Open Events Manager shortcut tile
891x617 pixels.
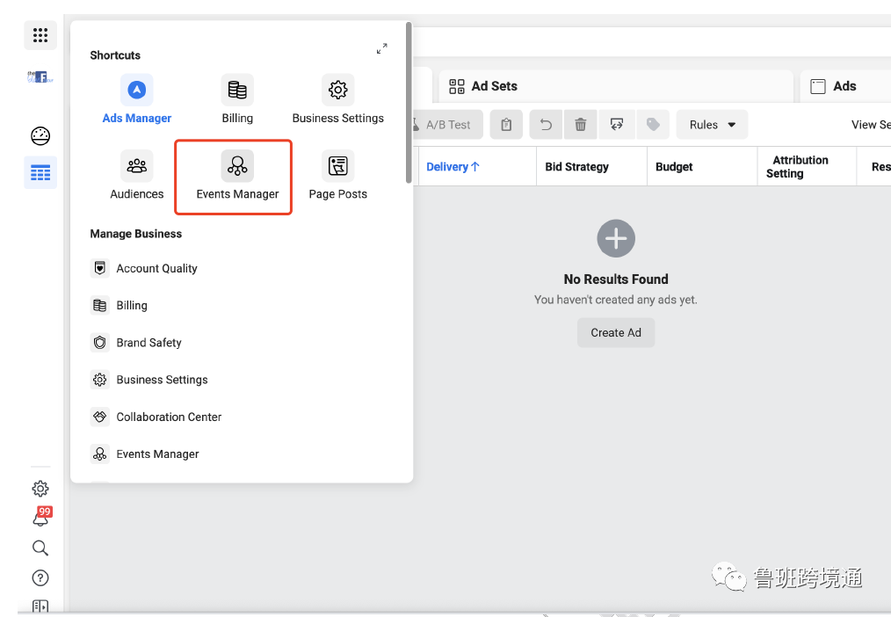237,176
